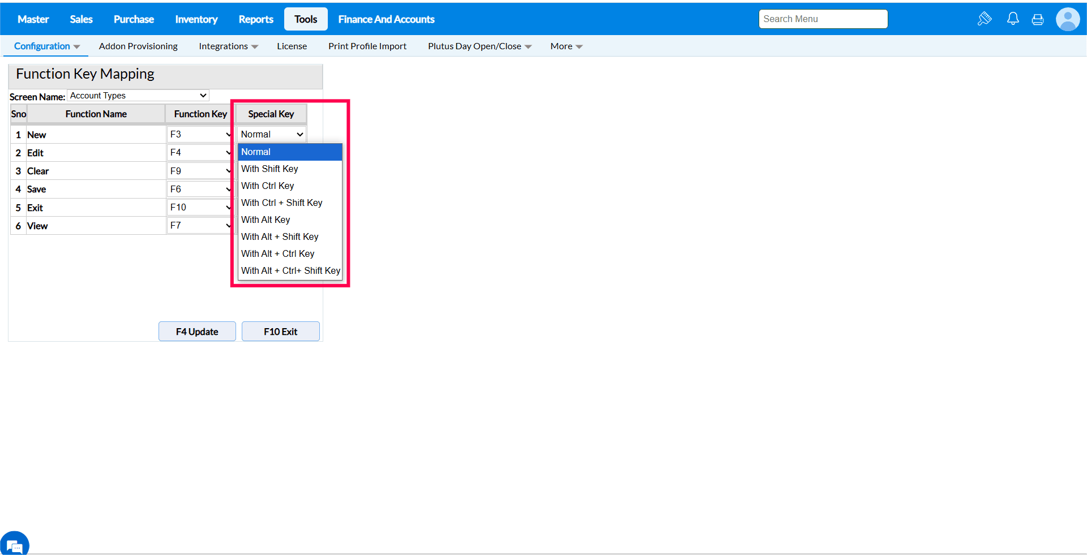Viewport: 1087px width, 555px height.
Task: Open Function Key dropdown for Exit row
Action: pyautogui.click(x=200, y=208)
